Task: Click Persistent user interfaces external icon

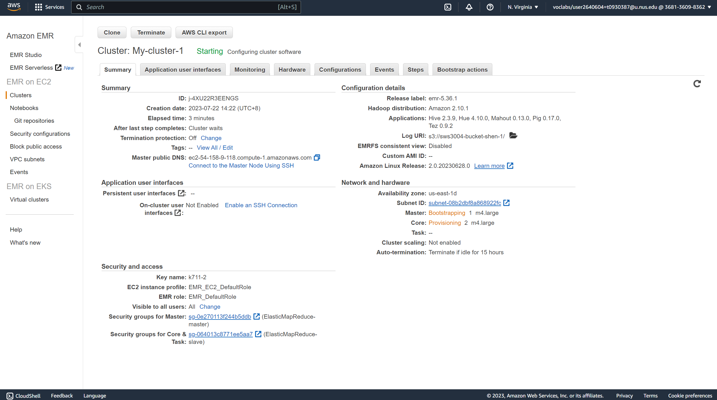Action: point(181,193)
